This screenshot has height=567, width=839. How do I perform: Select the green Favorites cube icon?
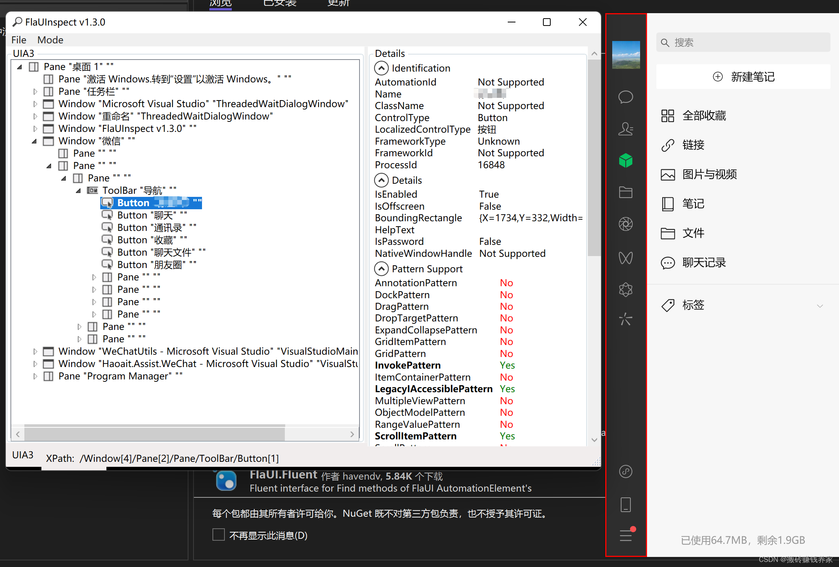(x=626, y=160)
